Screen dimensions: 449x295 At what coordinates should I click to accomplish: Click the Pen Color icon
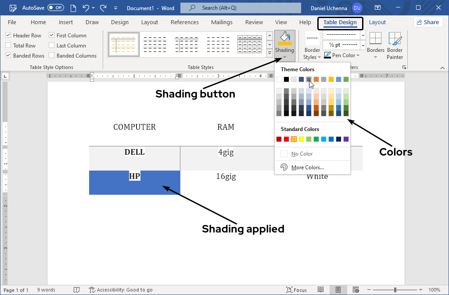(x=328, y=55)
